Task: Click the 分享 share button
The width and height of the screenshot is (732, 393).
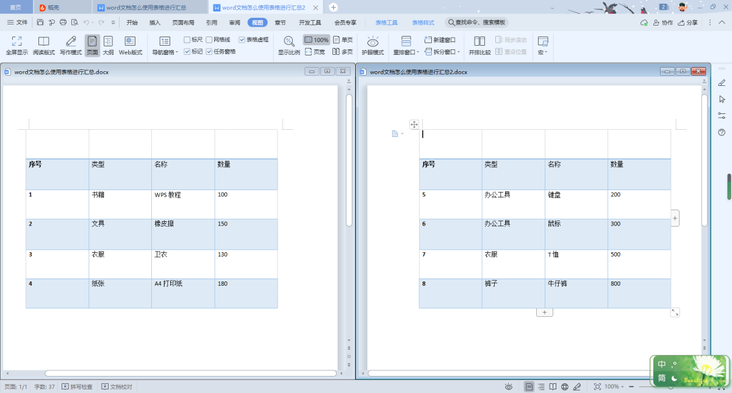Action: [688, 23]
